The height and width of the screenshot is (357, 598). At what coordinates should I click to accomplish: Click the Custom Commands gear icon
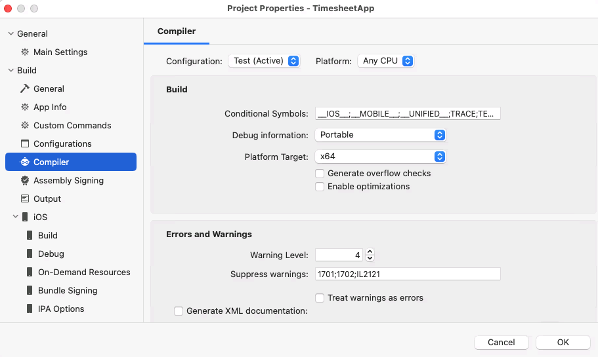(25, 126)
